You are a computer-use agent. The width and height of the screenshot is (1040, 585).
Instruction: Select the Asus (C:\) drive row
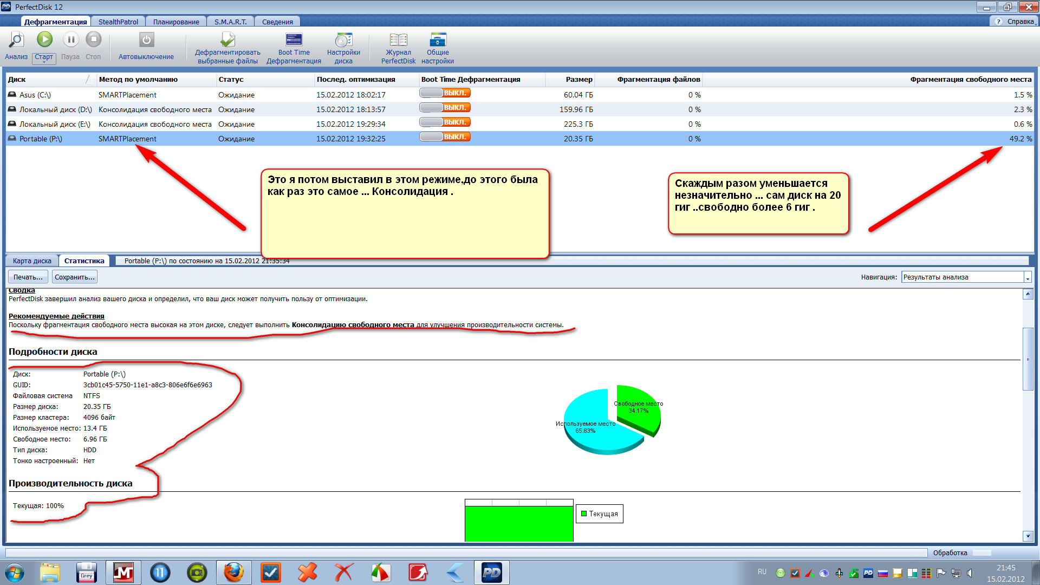pos(519,95)
